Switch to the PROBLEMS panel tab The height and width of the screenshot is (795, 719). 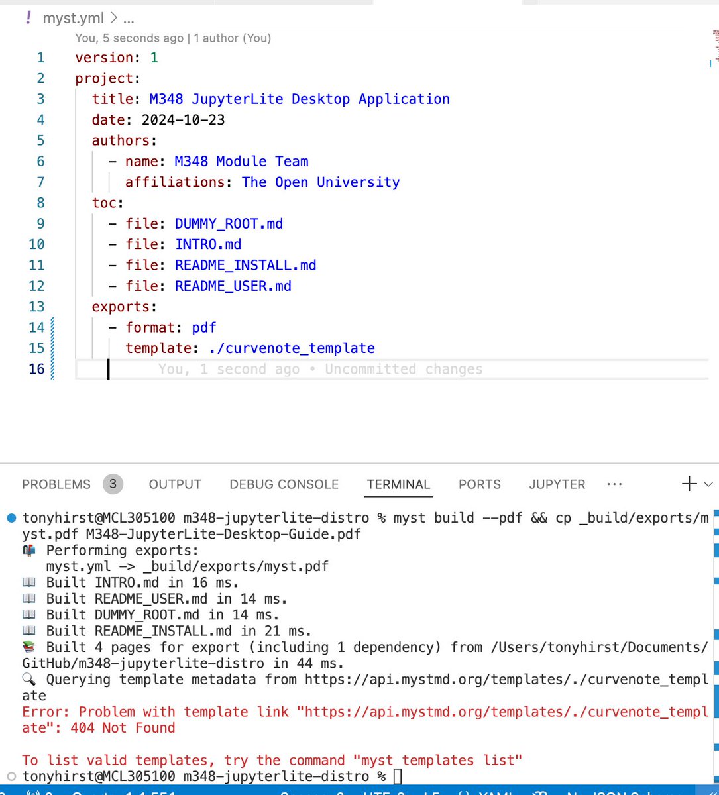click(x=56, y=484)
